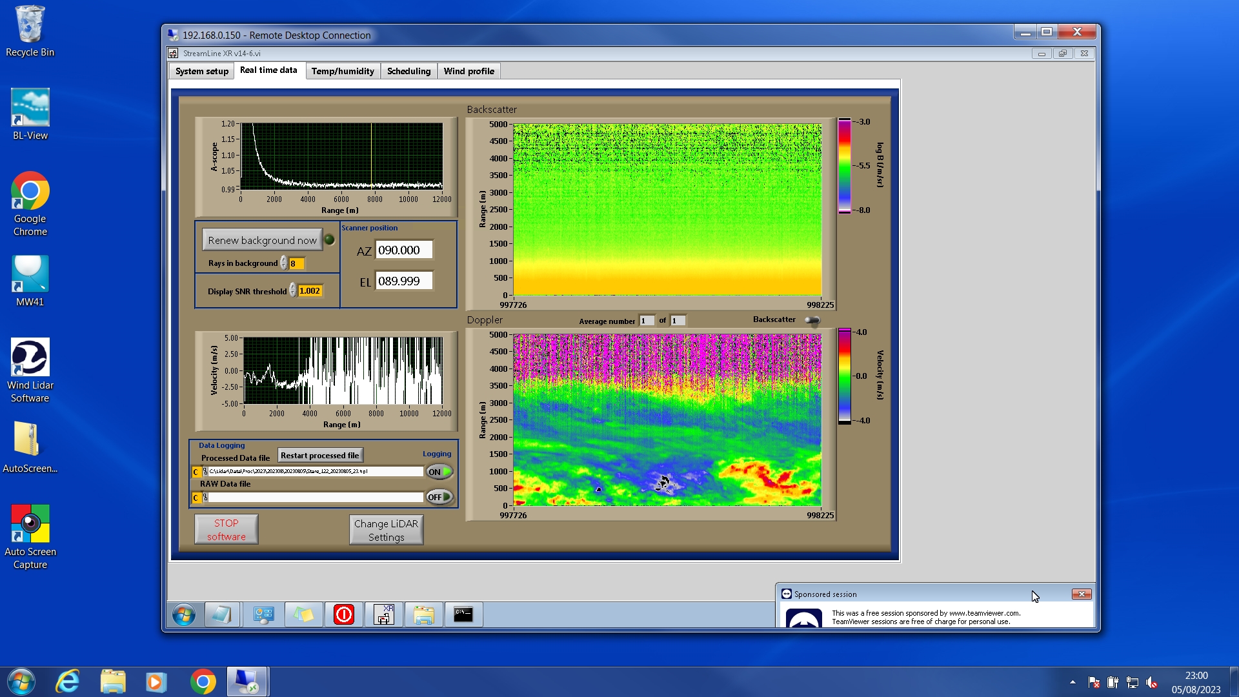Click the Change LiDAR Settings button

coord(386,530)
